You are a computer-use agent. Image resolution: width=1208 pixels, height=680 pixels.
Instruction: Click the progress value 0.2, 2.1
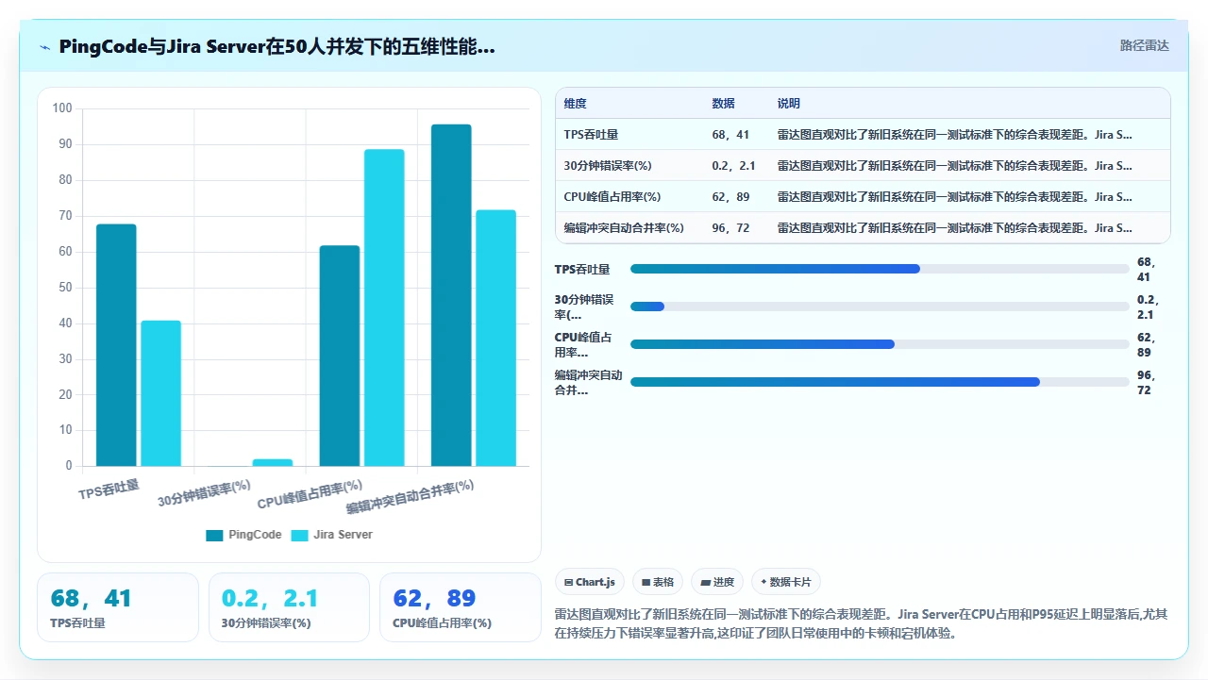point(1146,307)
